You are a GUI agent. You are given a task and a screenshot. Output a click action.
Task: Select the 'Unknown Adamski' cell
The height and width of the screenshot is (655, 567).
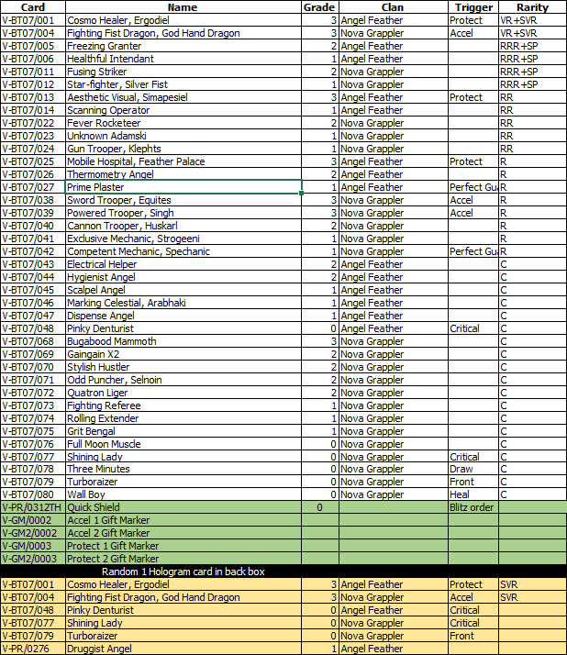[x=183, y=136]
